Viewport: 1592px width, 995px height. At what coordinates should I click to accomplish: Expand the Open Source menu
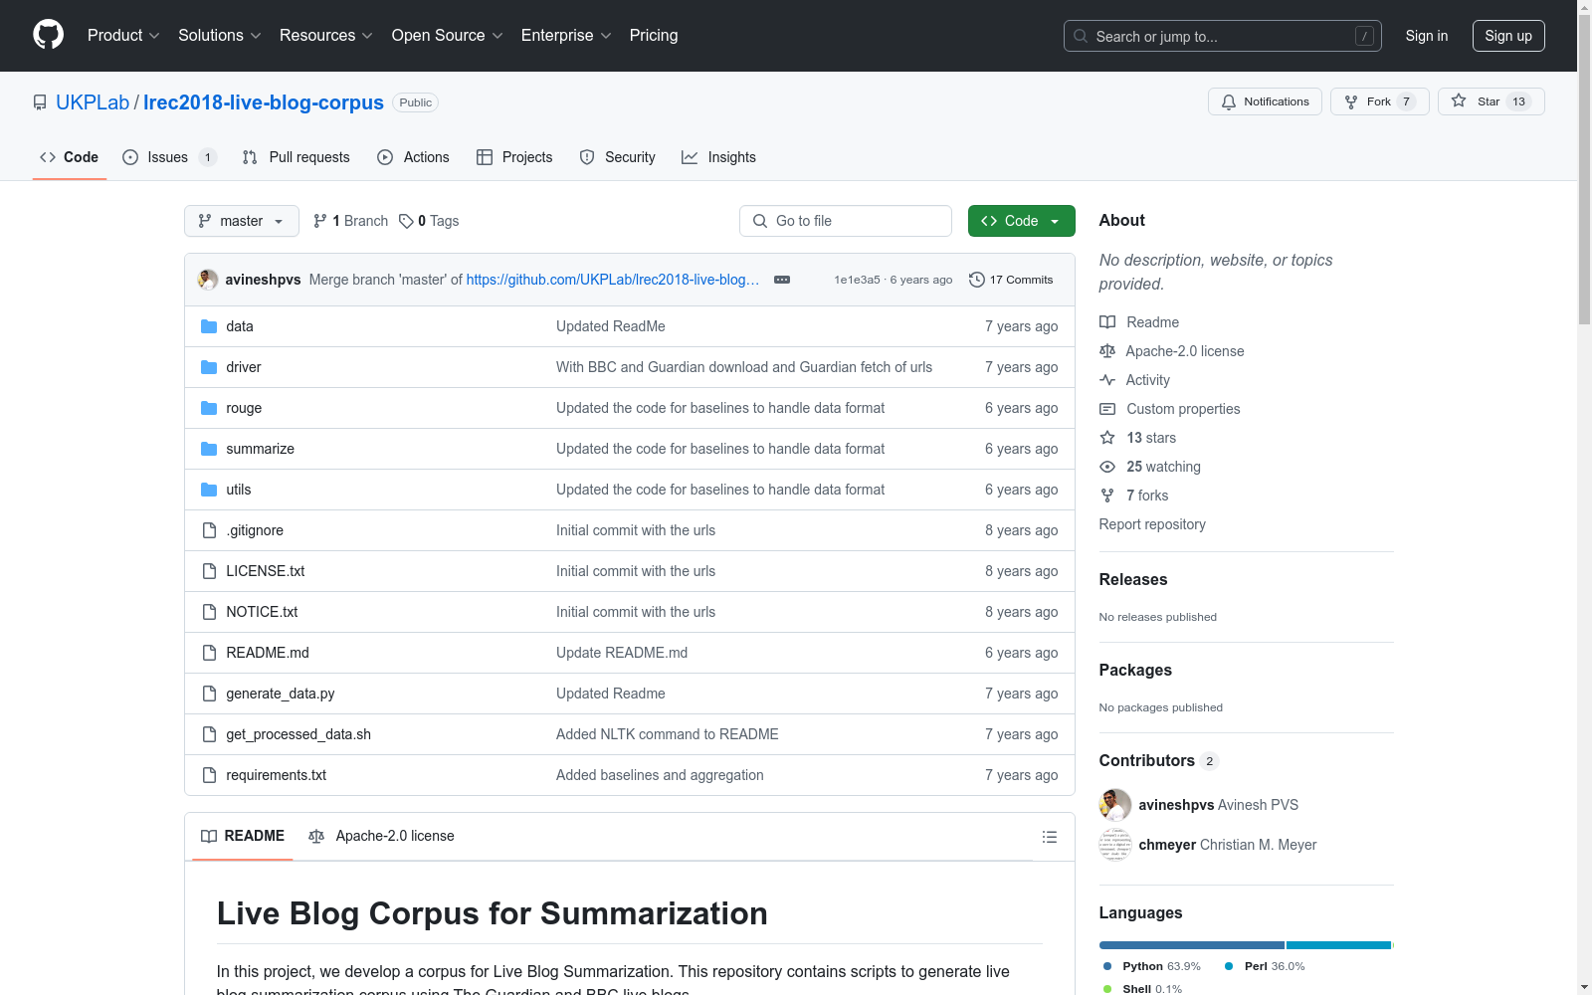pyautogui.click(x=447, y=36)
